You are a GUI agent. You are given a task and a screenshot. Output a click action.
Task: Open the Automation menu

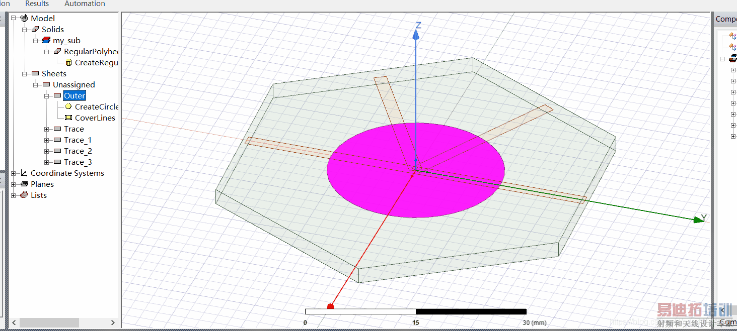tap(85, 4)
